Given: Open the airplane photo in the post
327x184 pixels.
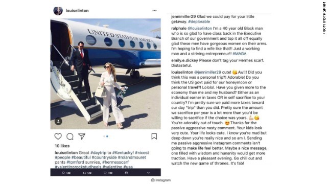Looking at the screenshot, I should [x=106, y=74].
